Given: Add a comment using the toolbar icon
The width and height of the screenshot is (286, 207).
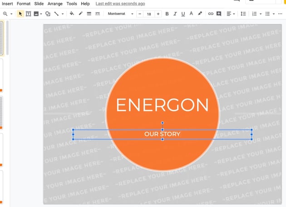Looking at the screenshot, I should click(x=219, y=14).
